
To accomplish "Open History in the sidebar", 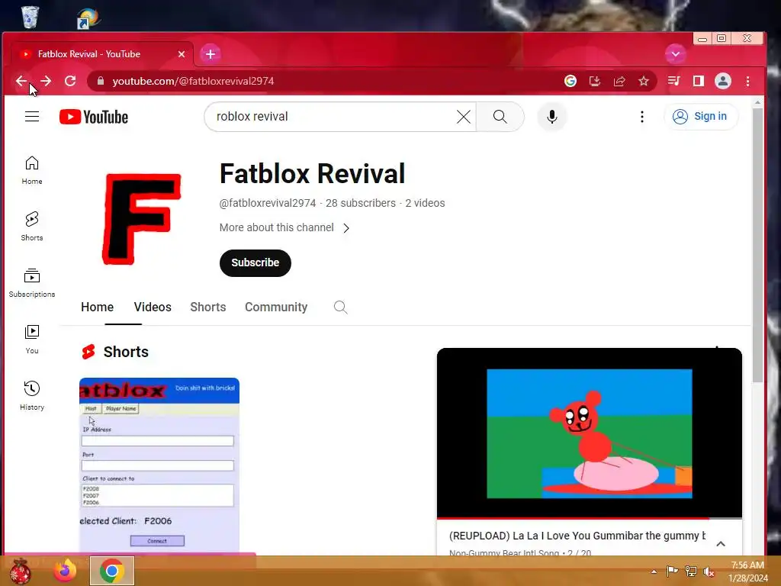I will tap(32, 396).
